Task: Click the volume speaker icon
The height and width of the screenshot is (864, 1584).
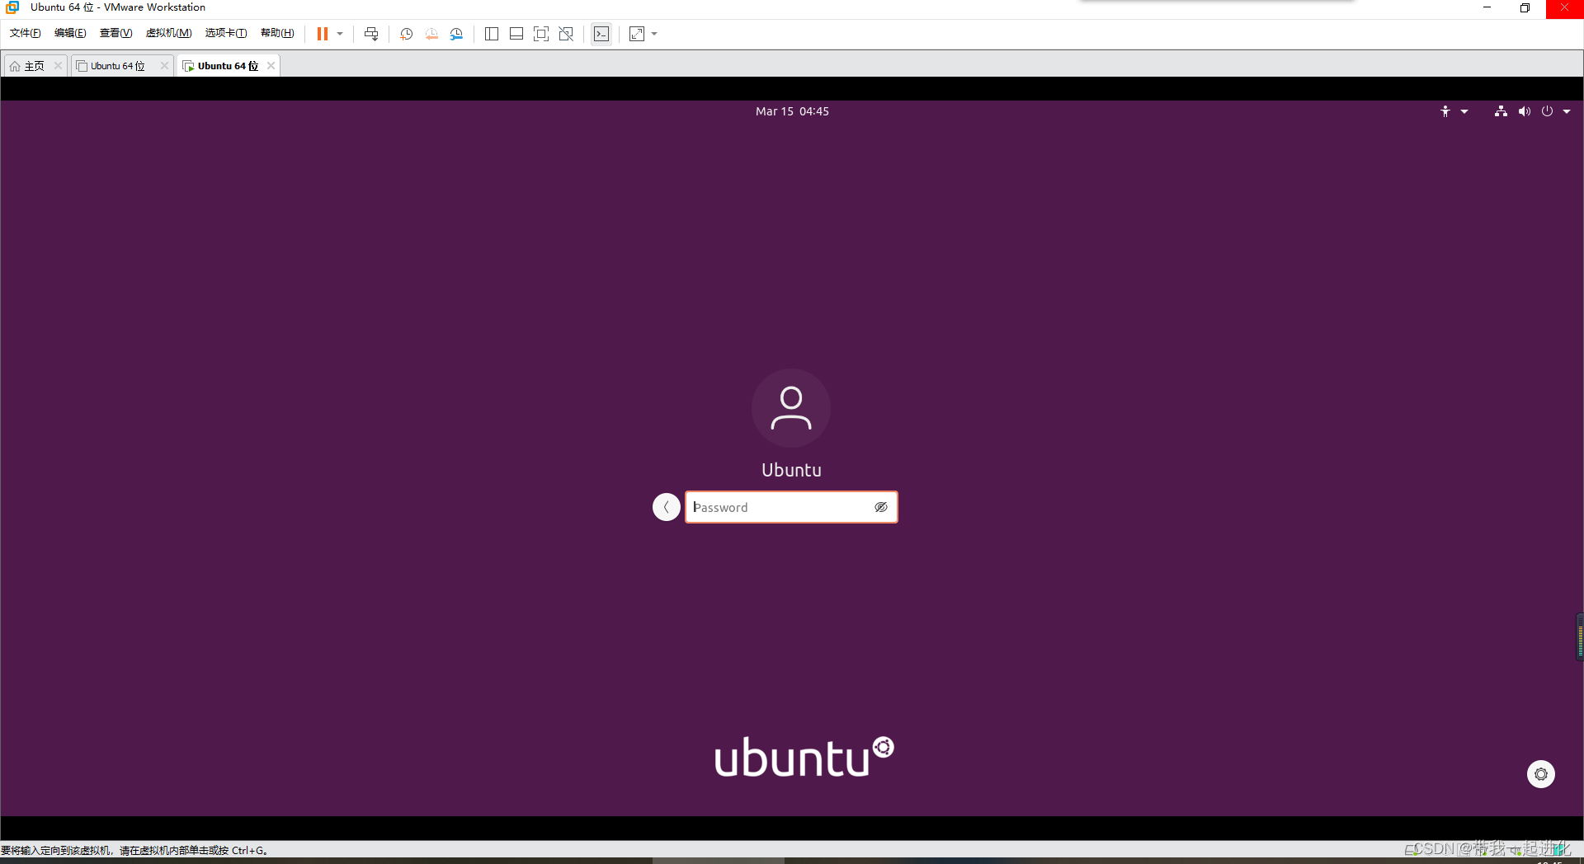Action: point(1524,111)
